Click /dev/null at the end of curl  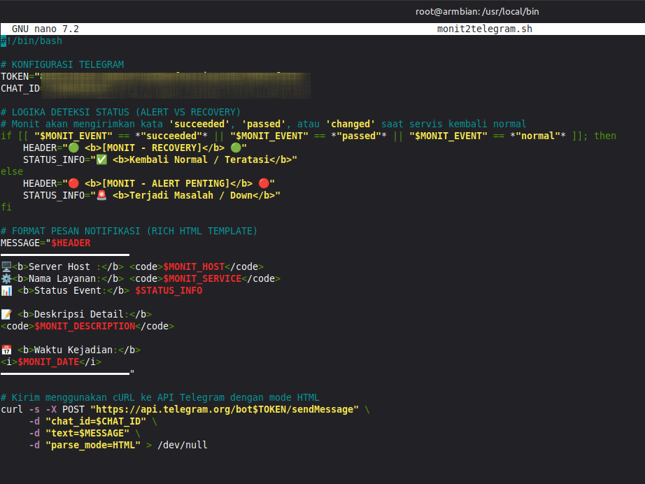[x=182, y=445]
